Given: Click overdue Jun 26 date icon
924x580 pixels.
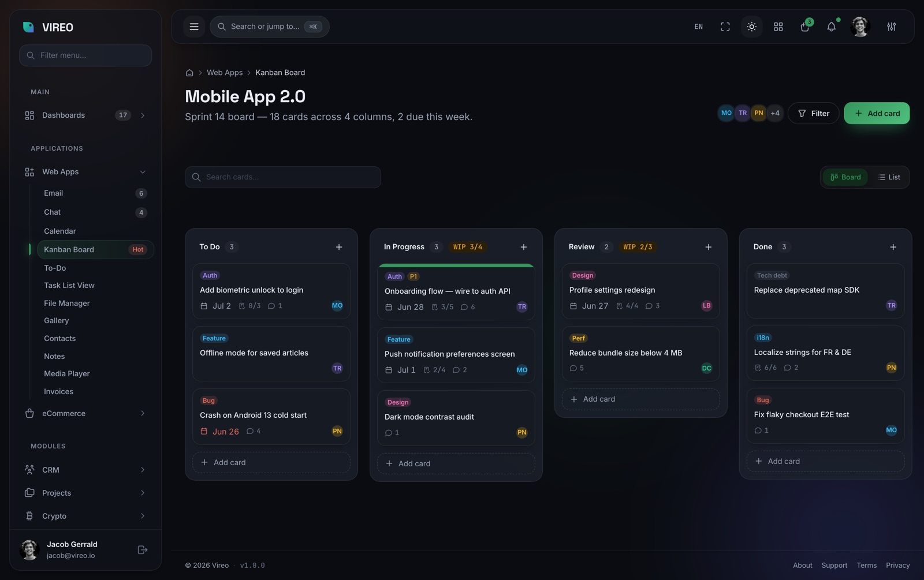Looking at the screenshot, I should (x=204, y=432).
